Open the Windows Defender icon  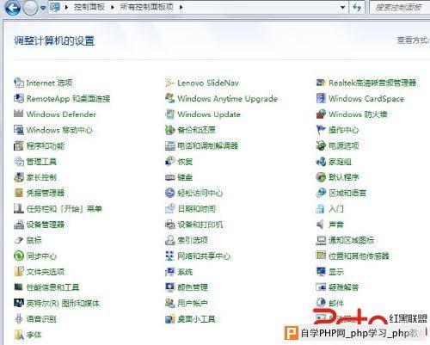(19, 114)
